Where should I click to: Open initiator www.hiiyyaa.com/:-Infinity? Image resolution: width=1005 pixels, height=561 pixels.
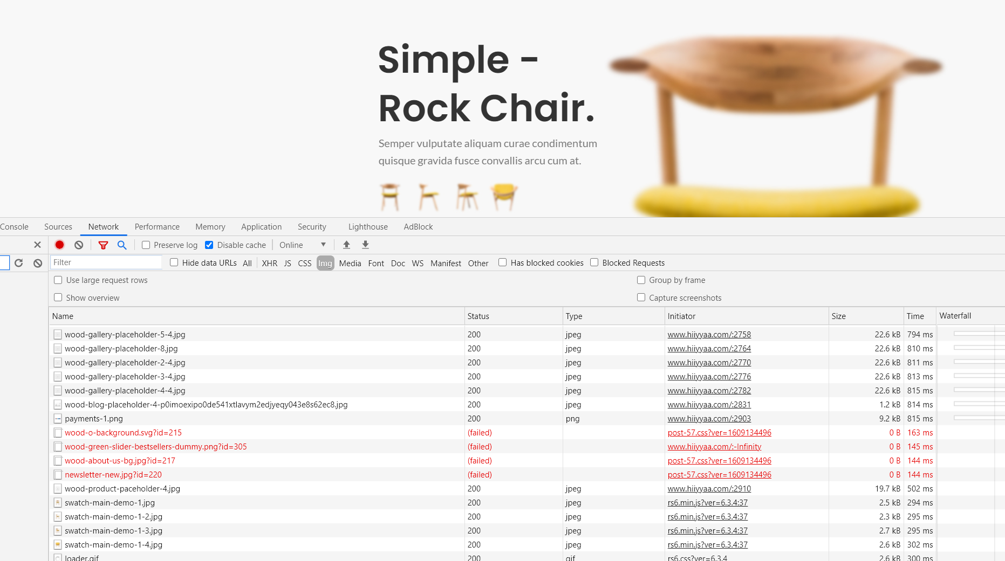click(x=714, y=447)
